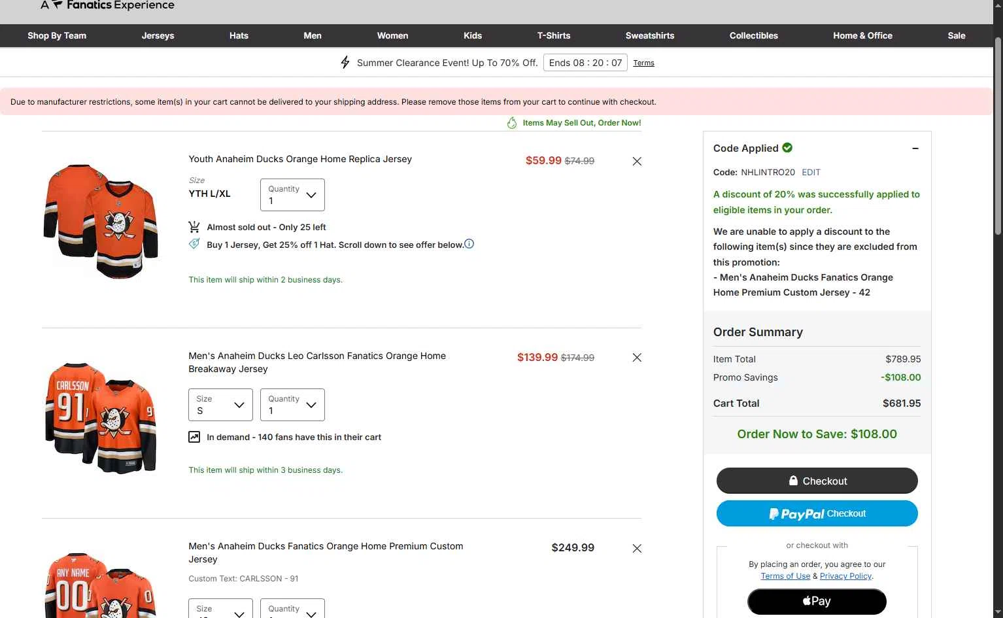Click the clearance countdown timer box
The width and height of the screenshot is (1003, 618).
point(585,63)
